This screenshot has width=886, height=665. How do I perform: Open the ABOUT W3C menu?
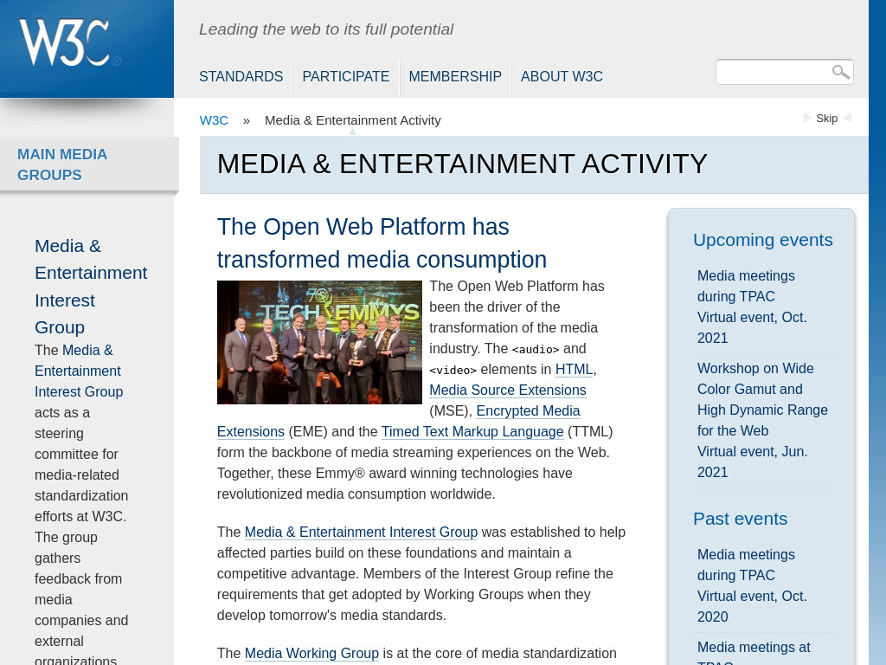[562, 76]
